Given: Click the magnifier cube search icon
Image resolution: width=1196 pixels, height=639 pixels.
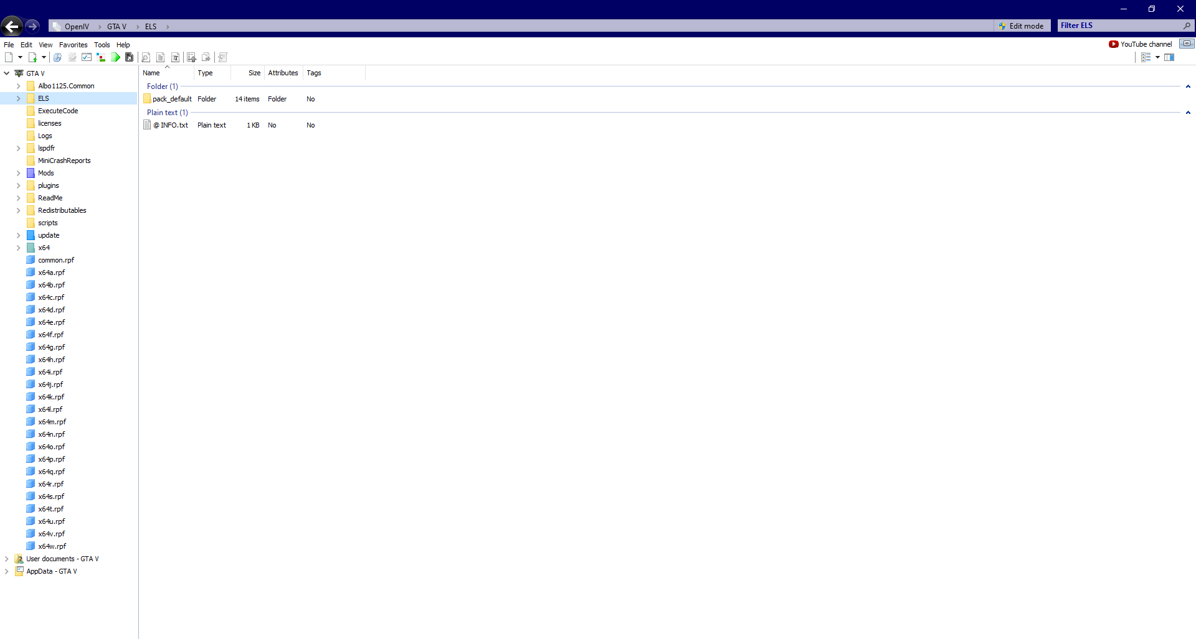Looking at the screenshot, I should point(57,57).
